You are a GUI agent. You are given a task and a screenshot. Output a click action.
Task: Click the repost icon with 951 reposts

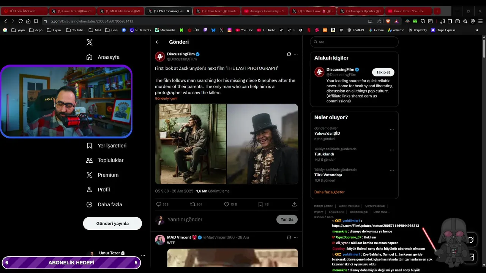click(193, 204)
